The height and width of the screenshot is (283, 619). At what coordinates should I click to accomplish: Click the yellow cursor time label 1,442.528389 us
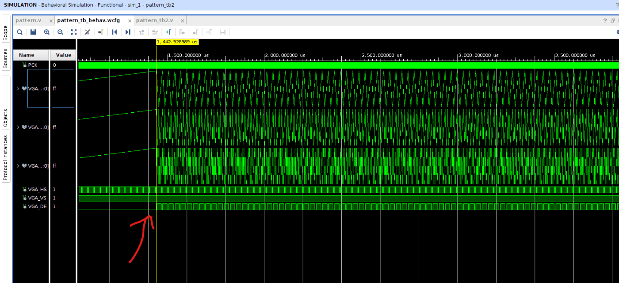177,42
